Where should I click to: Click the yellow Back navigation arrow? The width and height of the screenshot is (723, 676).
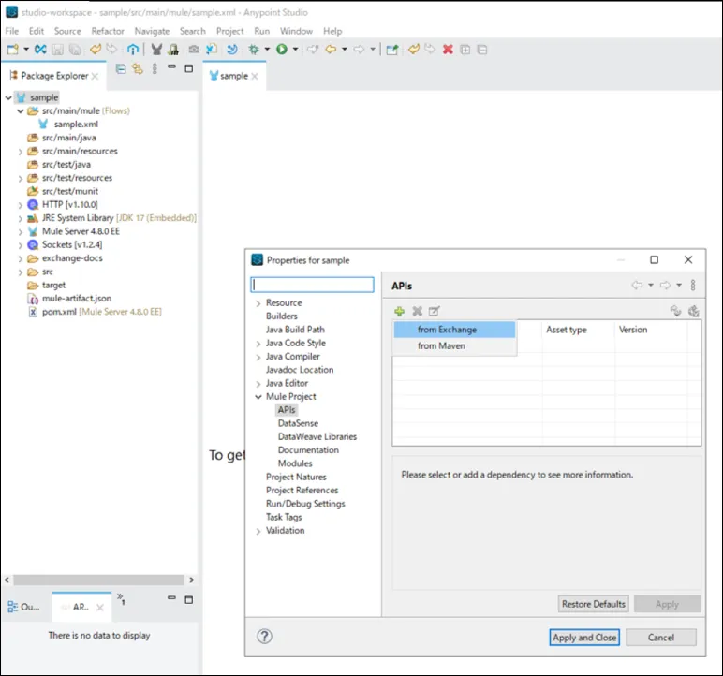coord(331,50)
